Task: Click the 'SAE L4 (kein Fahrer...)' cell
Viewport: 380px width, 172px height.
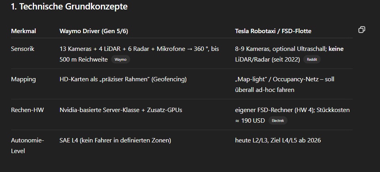Action: (x=115, y=140)
